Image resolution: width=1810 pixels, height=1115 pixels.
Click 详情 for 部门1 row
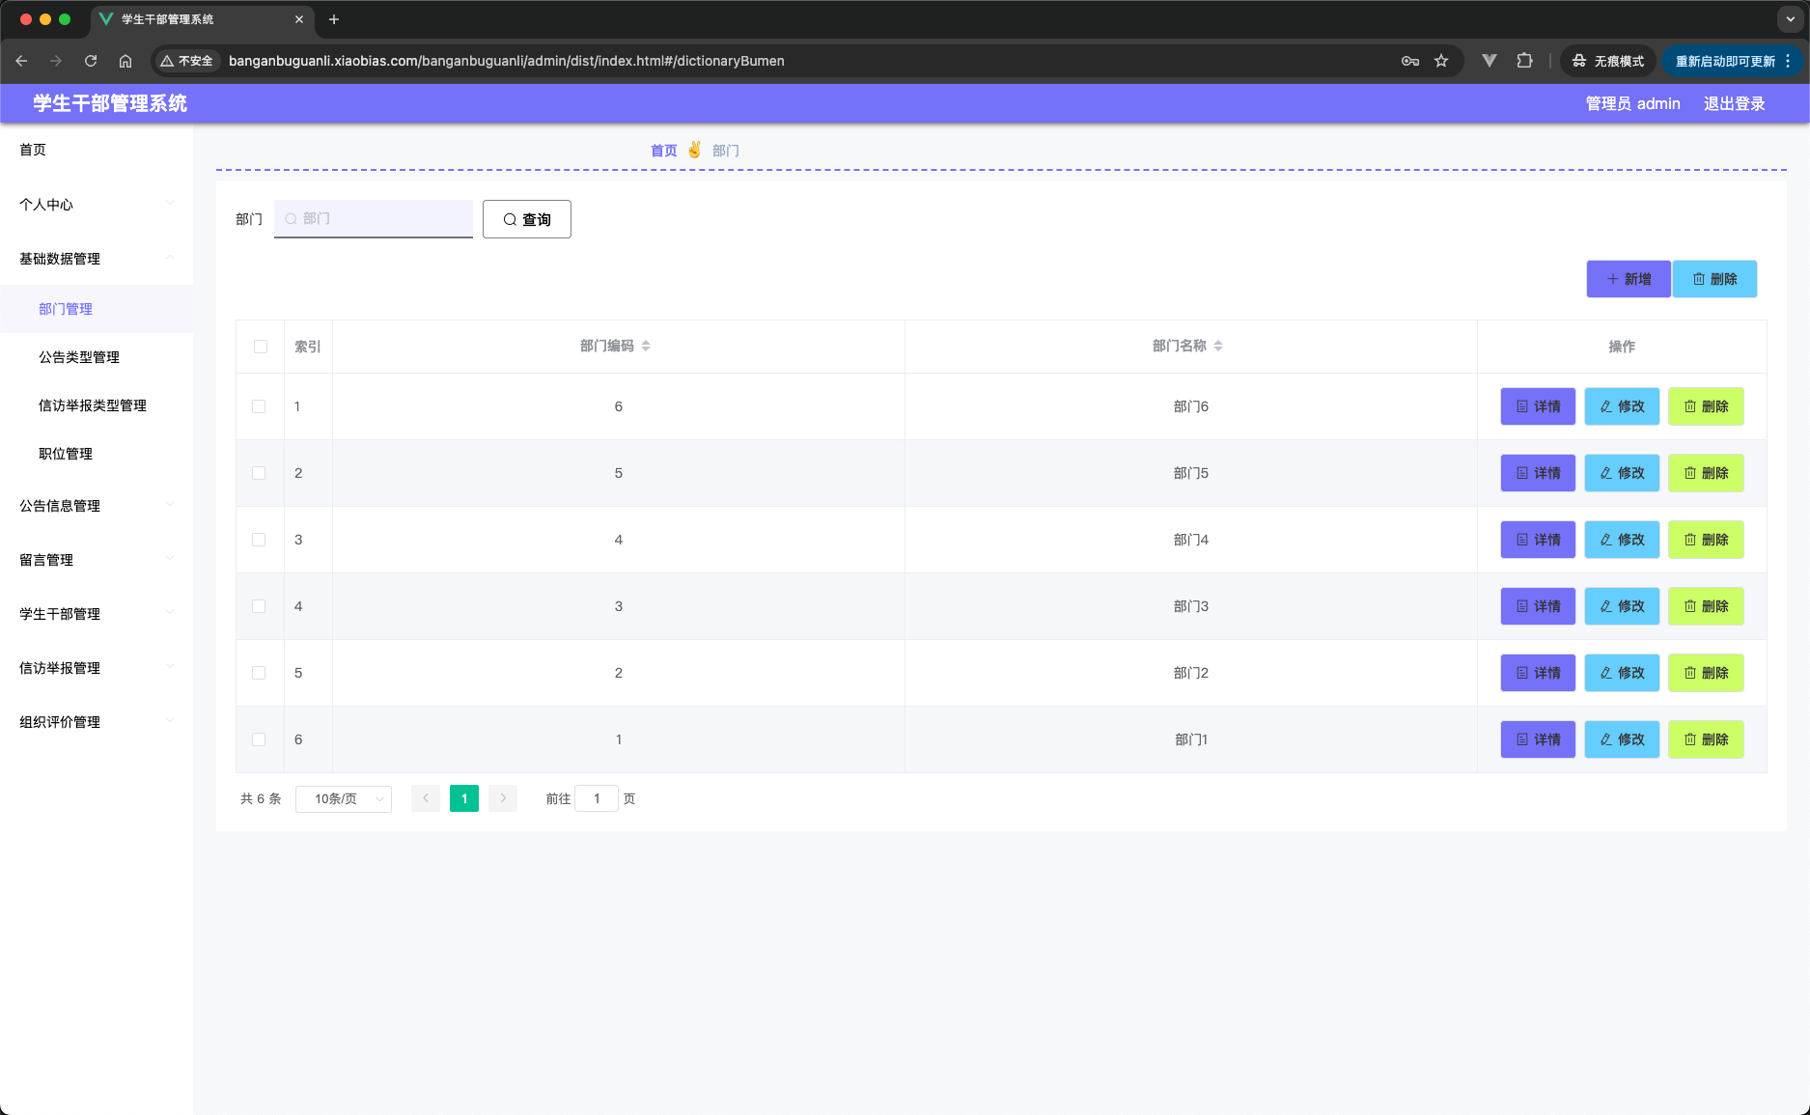click(x=1538, y=739)
